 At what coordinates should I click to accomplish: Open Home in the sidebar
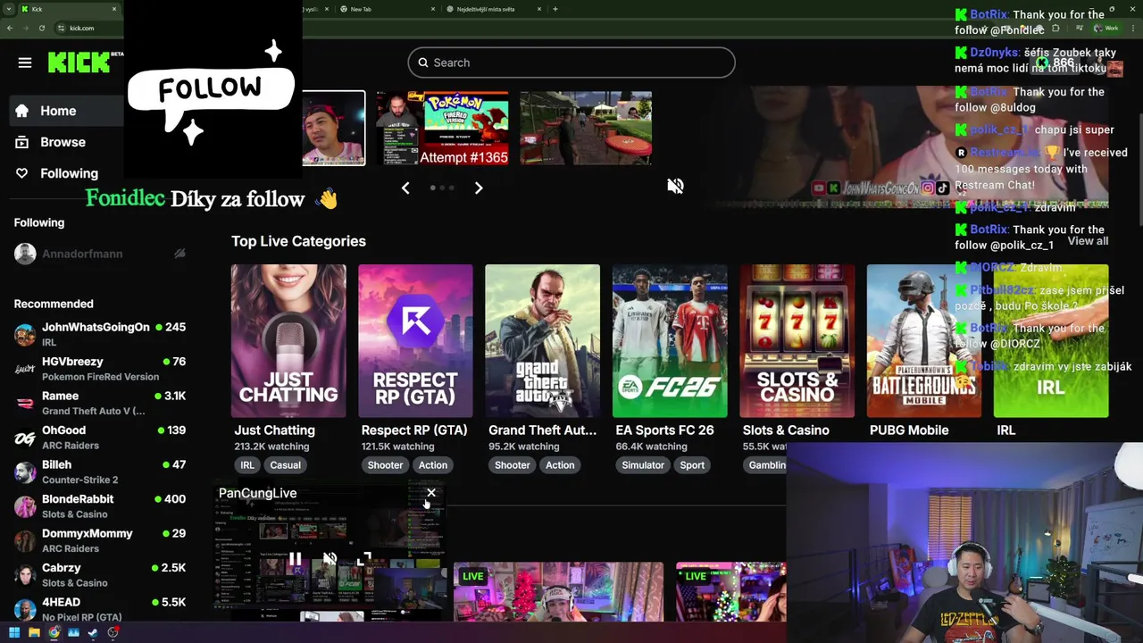coord(67,111)
